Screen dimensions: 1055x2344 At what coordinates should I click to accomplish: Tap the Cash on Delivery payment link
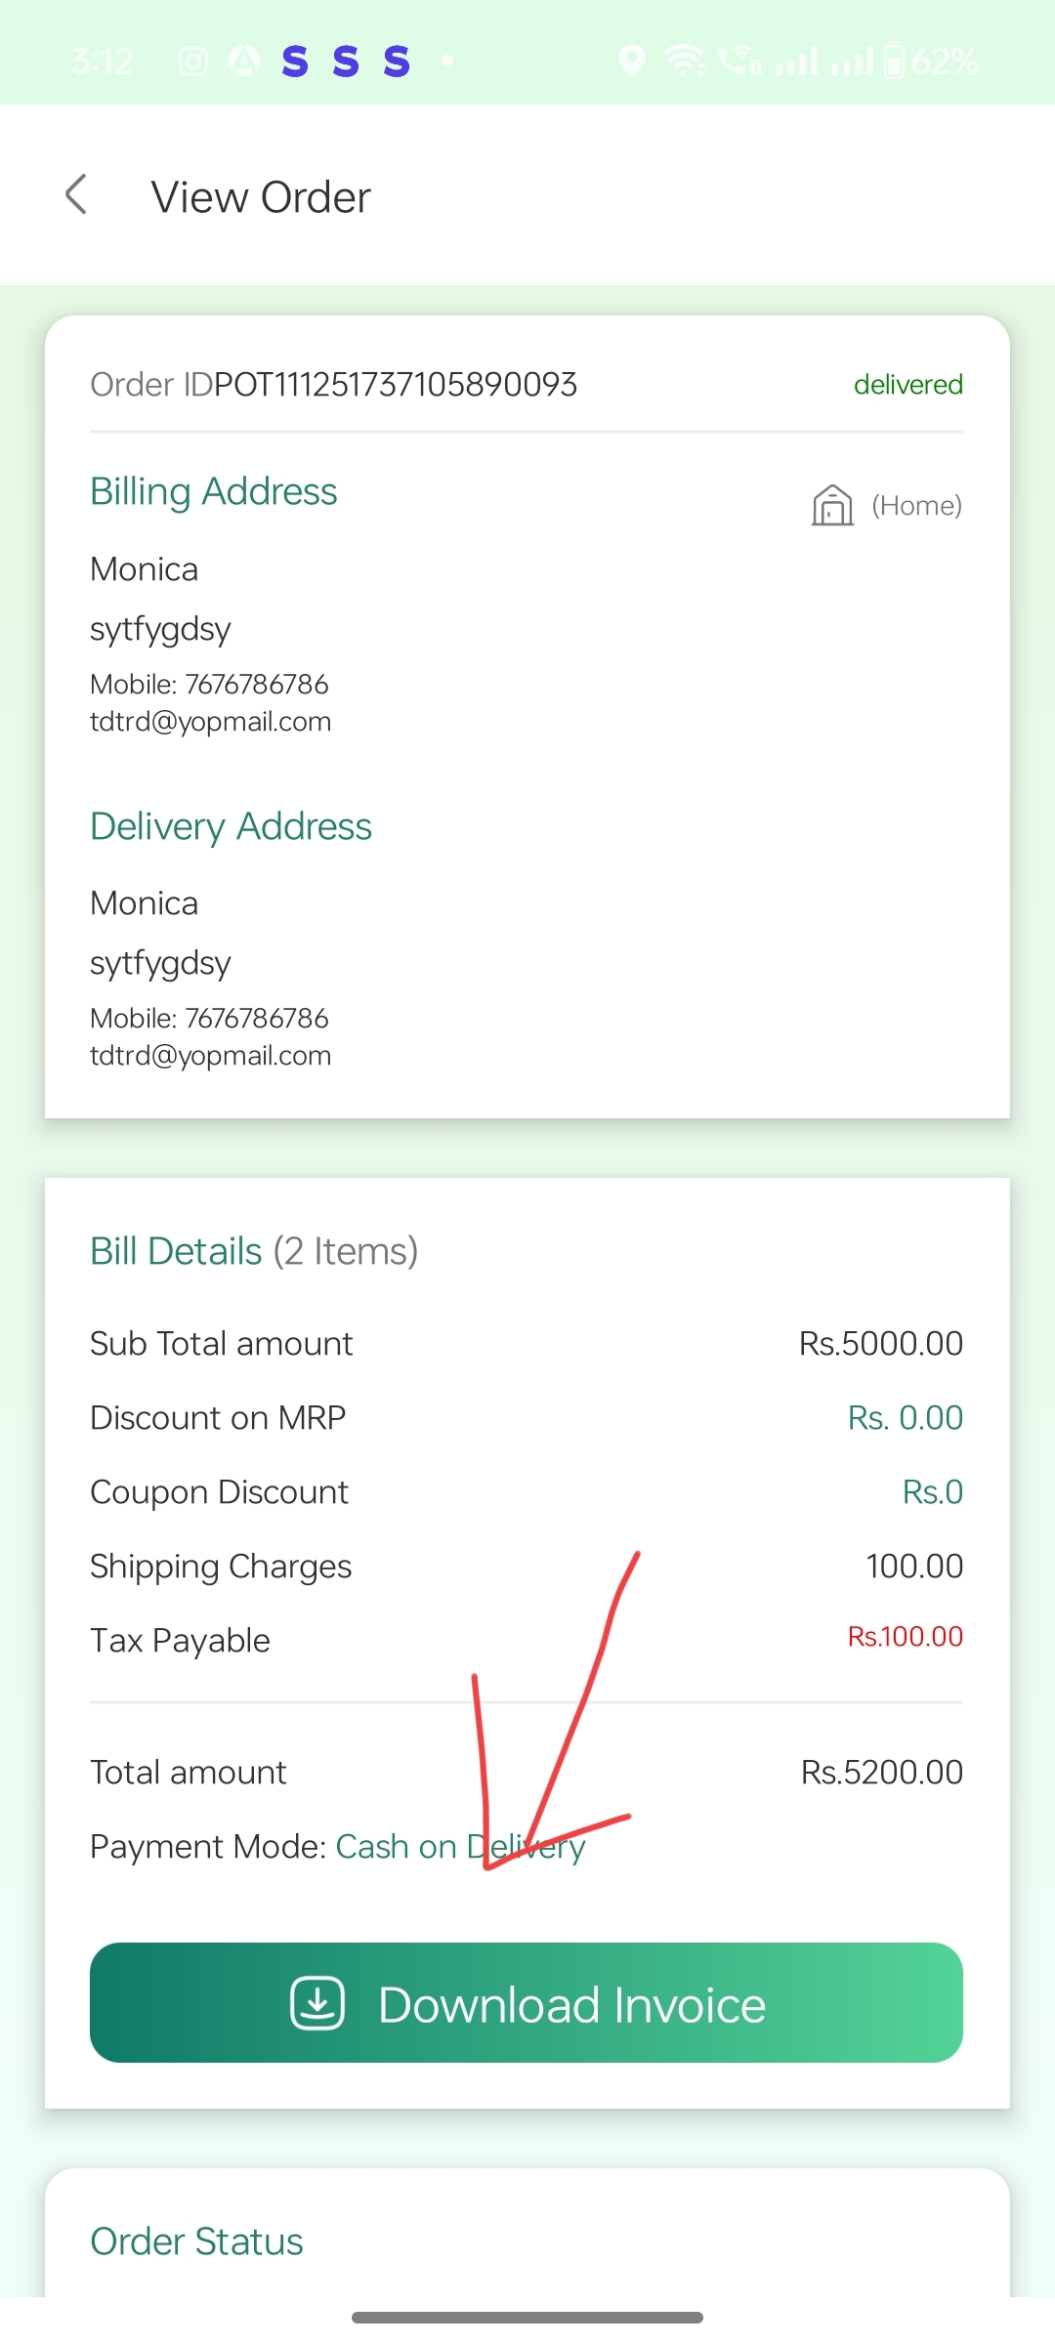pos(460,1847)
